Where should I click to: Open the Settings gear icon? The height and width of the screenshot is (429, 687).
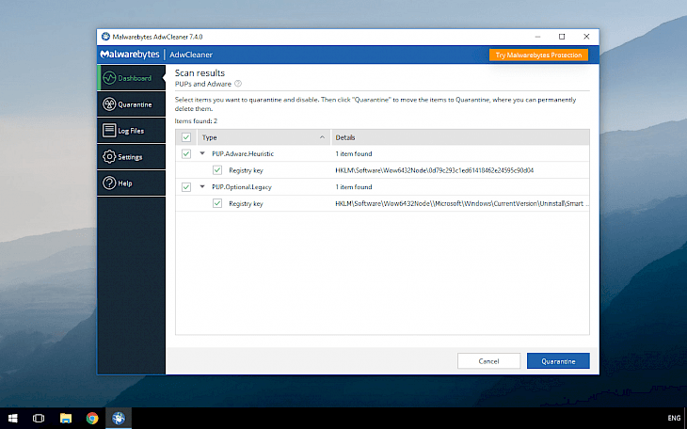[109, 157]
